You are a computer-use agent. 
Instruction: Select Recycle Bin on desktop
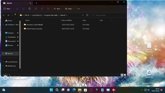pyautogui.click(x=149, y=74)
